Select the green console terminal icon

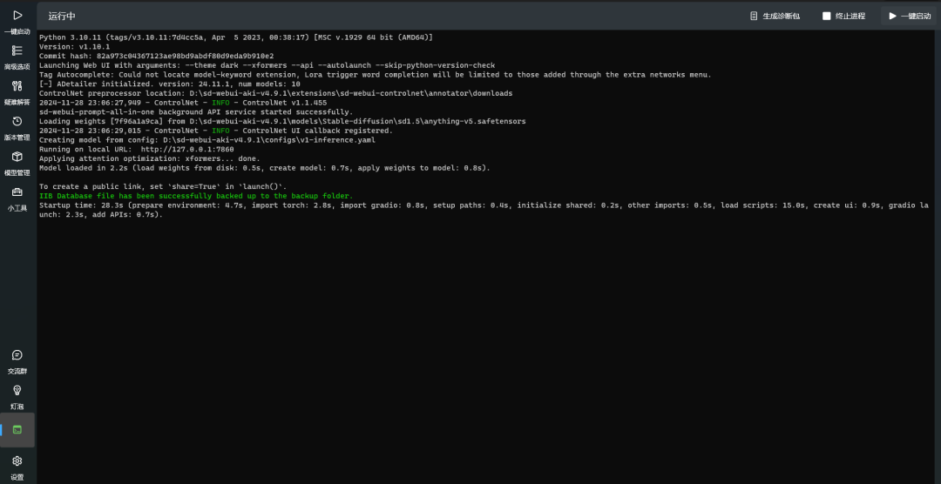17,430
